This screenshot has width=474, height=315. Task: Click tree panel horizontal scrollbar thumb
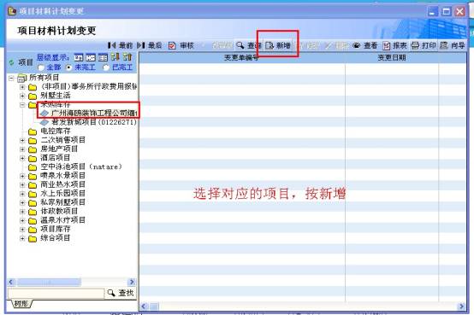[49, 282]
